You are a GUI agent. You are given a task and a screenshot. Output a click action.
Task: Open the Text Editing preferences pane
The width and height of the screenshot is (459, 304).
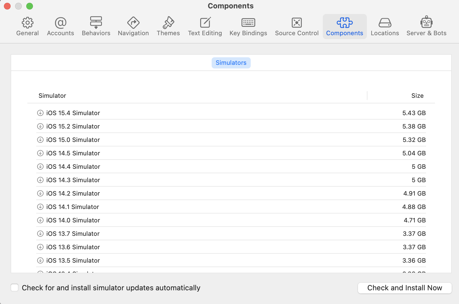click(x=205, y=27)
